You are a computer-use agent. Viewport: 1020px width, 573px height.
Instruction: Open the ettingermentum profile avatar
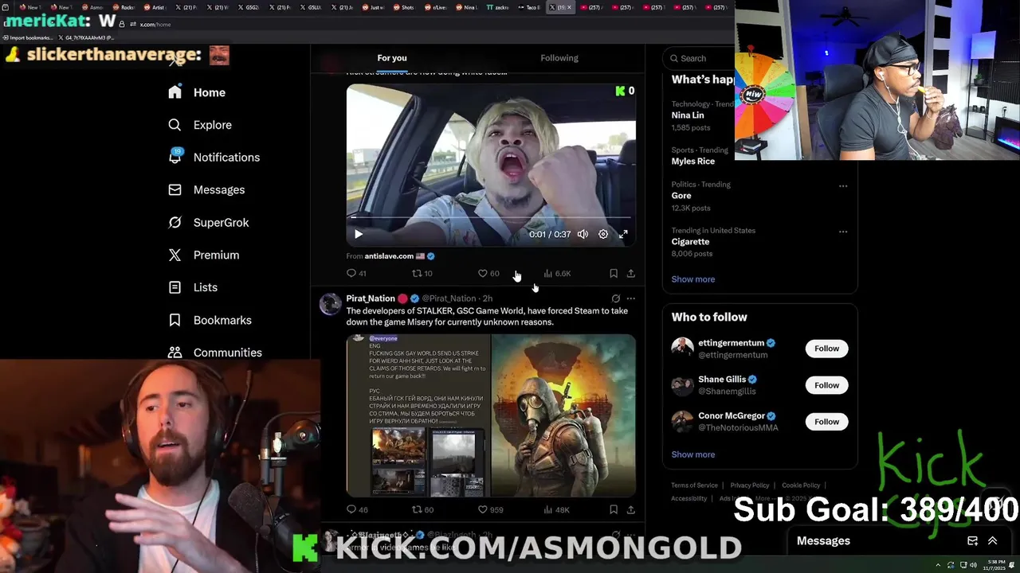(x=682, y=349)
